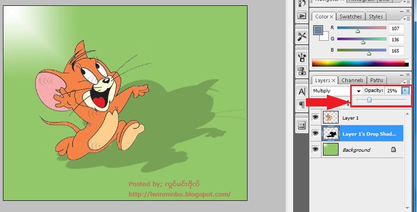The image size is (417, 212).
Task: Select the Layer 1 thumbnail
Action: (331, 117)
